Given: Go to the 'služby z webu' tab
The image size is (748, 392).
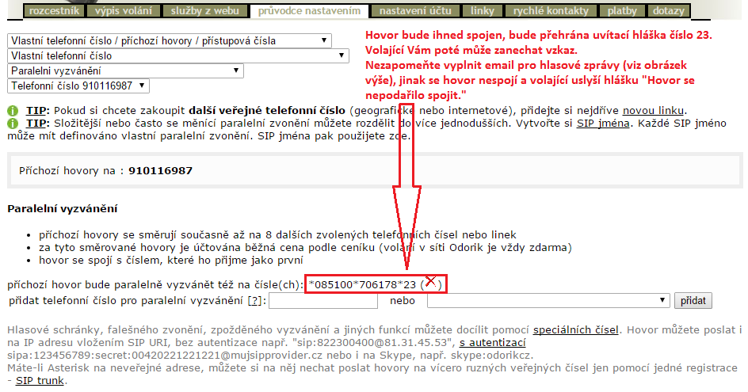Looking at the screenshot, I should tap(204, 11).
